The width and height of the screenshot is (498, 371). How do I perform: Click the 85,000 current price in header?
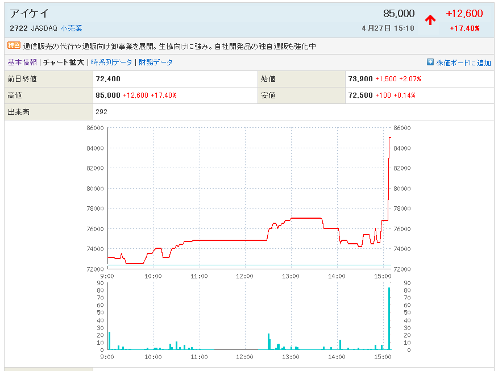click(399, 14)
